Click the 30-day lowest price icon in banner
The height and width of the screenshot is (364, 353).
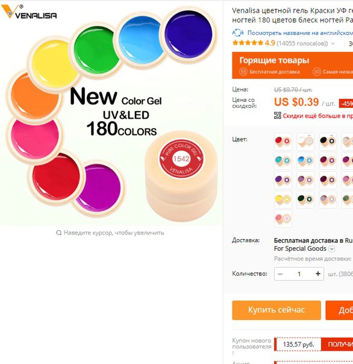coord(317,72)
